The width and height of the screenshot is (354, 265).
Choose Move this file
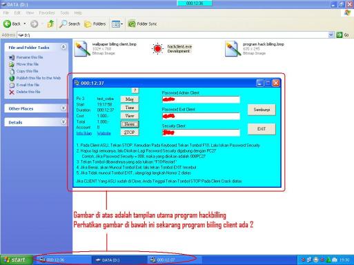coord(23,64)
